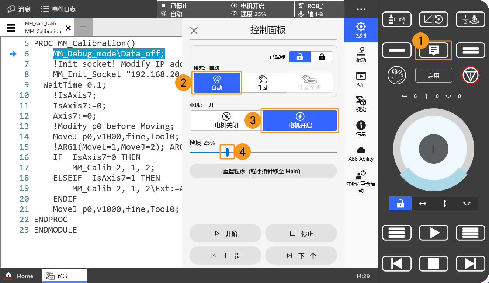Open the 事件日志 event log

[x=58, y=9]
